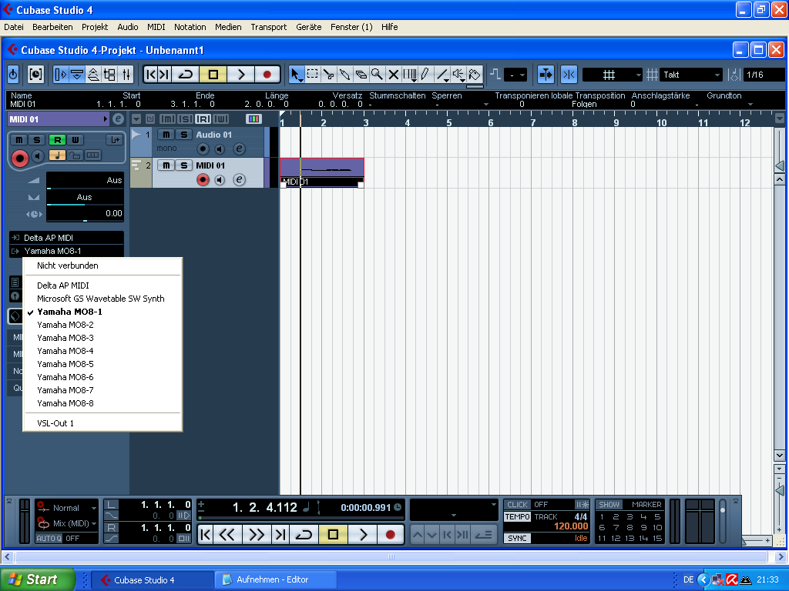The image size is (789, 591).
Task: Toggle the toolbar Cycle loop button
Action: point(185,75)
